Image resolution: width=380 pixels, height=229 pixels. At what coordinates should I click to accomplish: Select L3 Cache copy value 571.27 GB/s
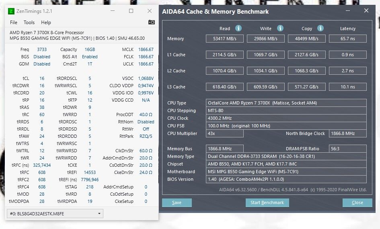pyautogui.click(x=306, y=87)
